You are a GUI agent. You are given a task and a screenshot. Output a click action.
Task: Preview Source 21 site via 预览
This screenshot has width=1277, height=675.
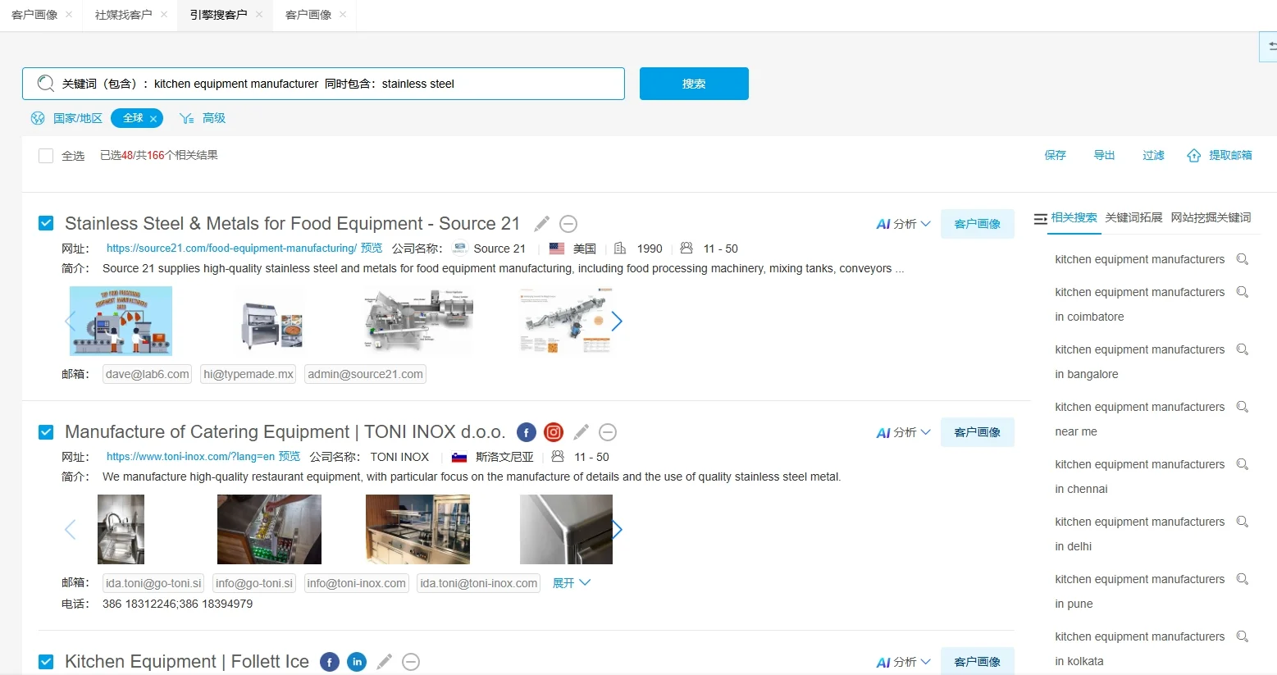372,248
